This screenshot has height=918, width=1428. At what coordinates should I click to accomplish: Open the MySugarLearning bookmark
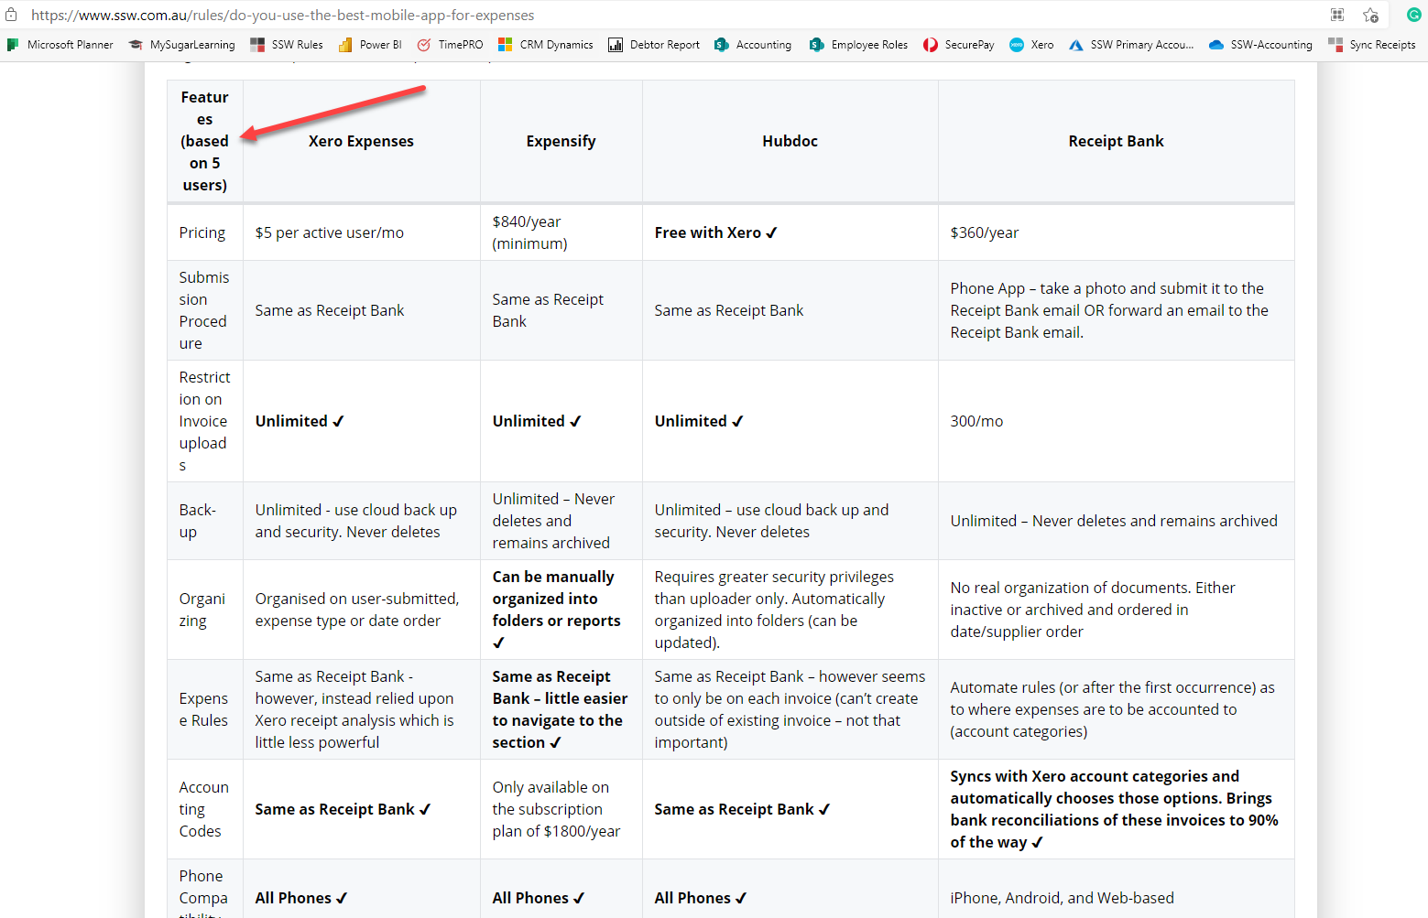pos(181,44)
